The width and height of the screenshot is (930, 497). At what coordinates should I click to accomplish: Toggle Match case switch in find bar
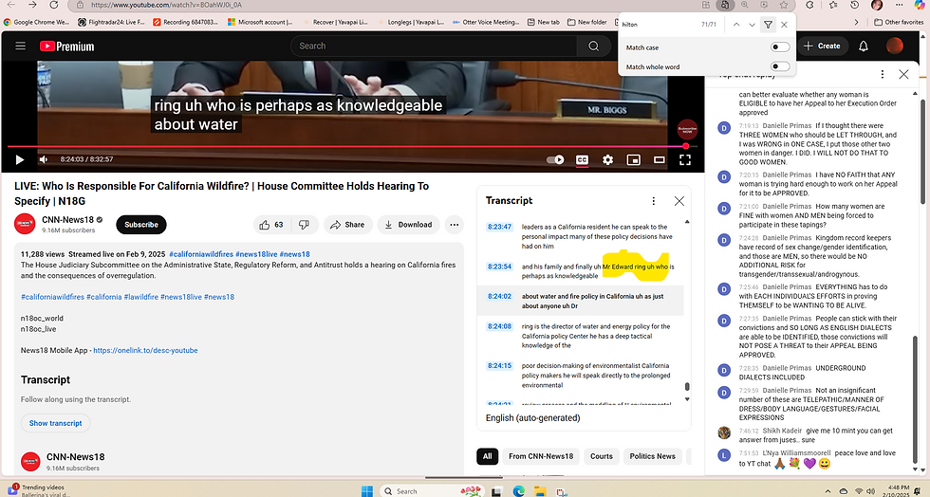point(780,47)
